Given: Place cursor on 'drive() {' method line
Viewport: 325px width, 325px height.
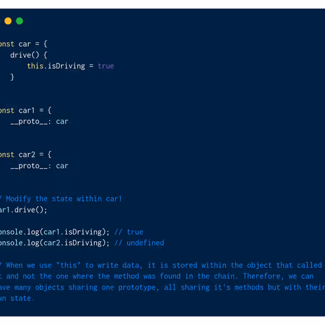Looking at the screenshot, I should click(29, 55).
